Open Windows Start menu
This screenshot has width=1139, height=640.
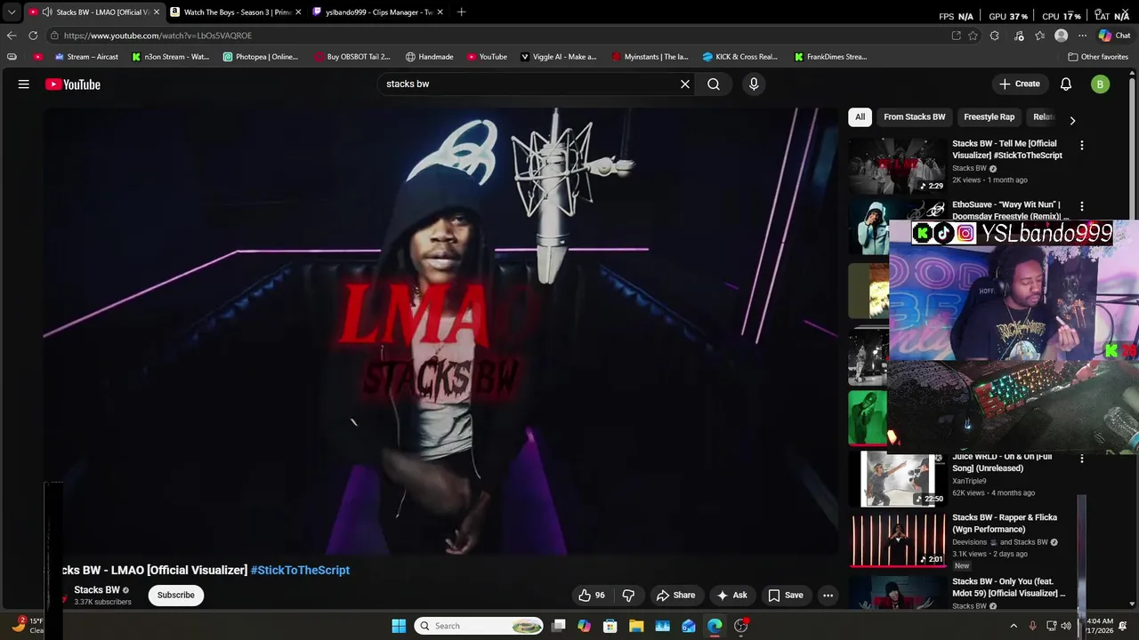click(x=399, y=626)
